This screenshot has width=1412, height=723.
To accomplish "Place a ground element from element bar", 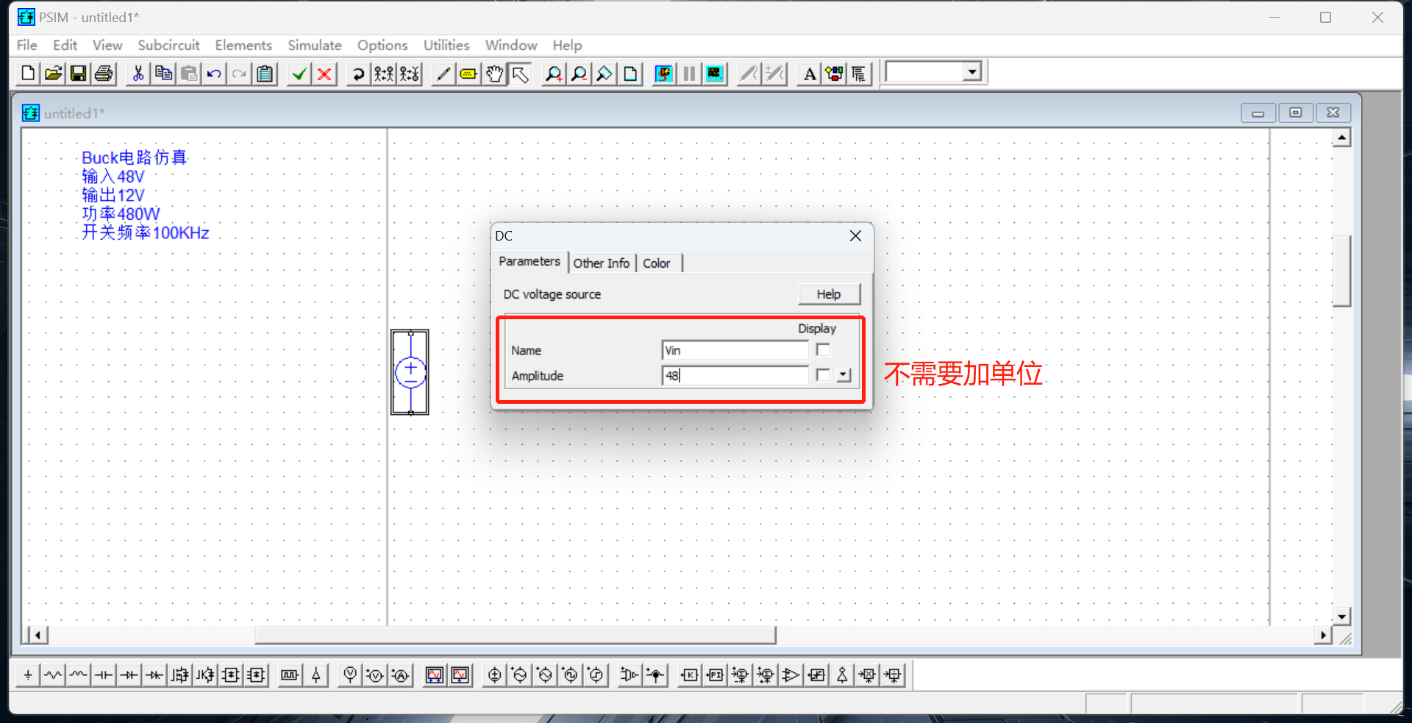I will (x=27, y=674).
